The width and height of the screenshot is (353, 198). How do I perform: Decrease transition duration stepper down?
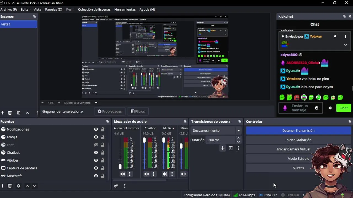point(239,142)
